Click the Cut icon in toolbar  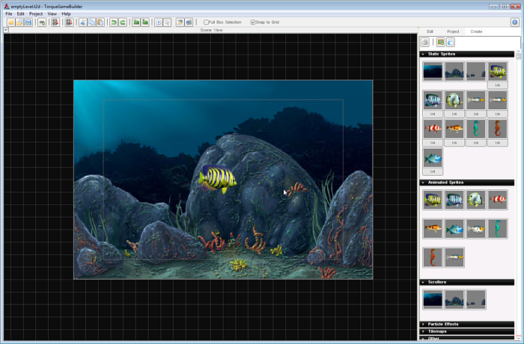click(82, 22)
